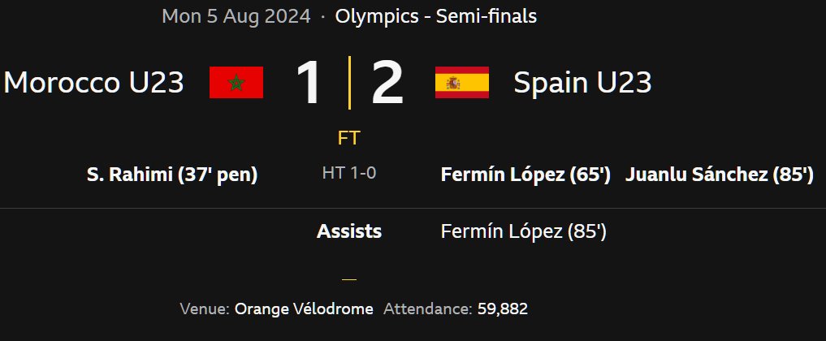Screen dimensions: 826x341
Task: Select the HT 1-0 half-time score
Action: pos(348,173)
